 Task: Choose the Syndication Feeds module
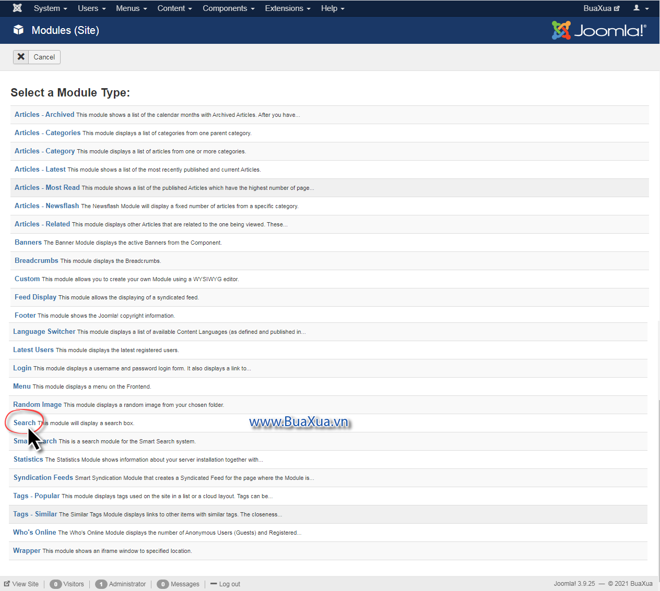[43, 477]
